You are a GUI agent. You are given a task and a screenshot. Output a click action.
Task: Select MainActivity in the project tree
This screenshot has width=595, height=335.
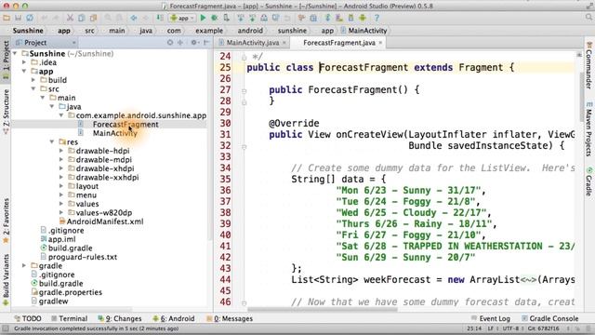click(x=115, y=133)
